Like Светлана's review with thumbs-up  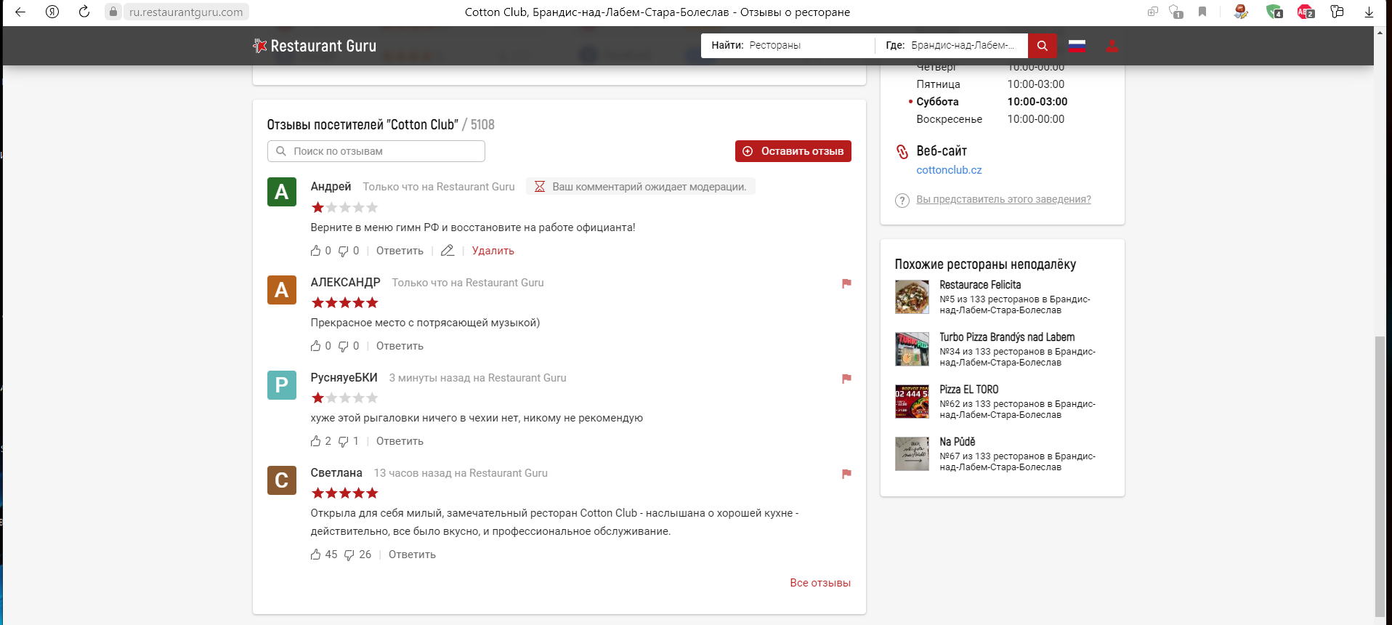[315, 555]
